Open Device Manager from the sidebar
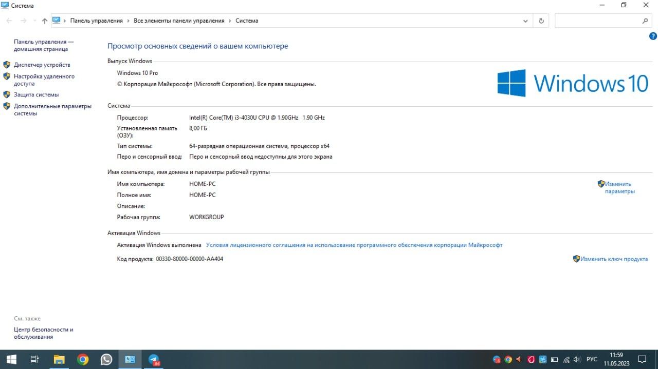This screenshot has height=369, width=658. 42,65
